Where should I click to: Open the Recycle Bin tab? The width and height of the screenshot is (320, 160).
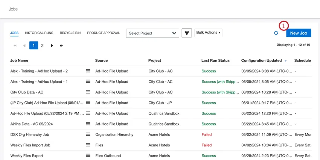click(x=70, y=33)
